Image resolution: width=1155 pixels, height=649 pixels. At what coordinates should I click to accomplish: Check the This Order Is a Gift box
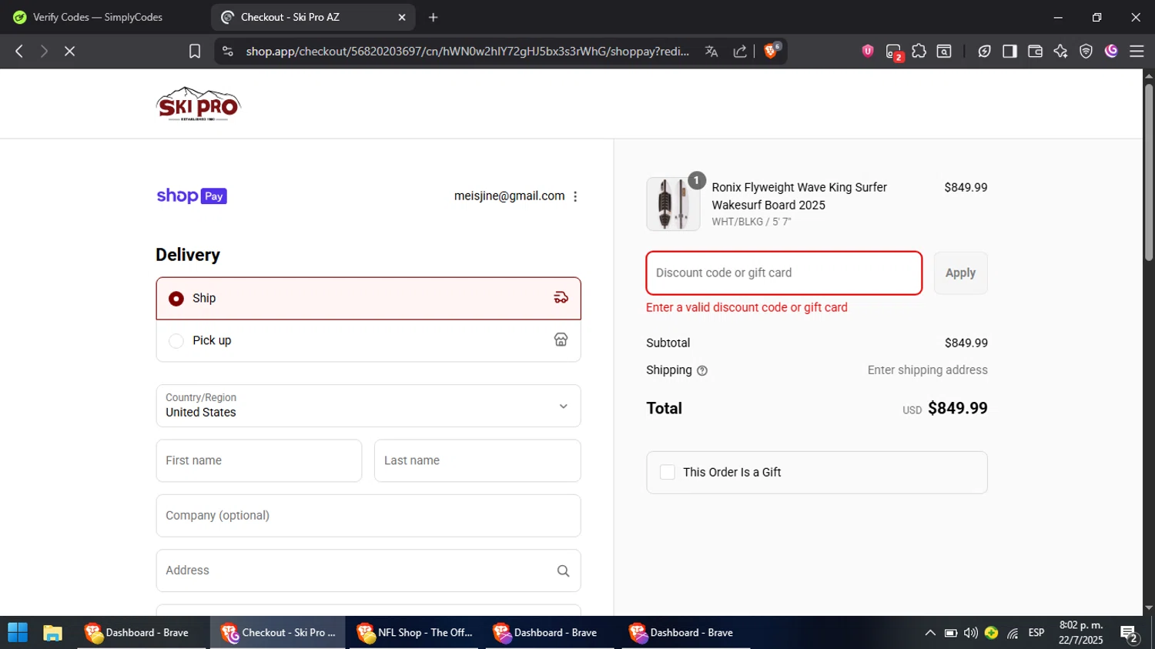coord(668,472)
